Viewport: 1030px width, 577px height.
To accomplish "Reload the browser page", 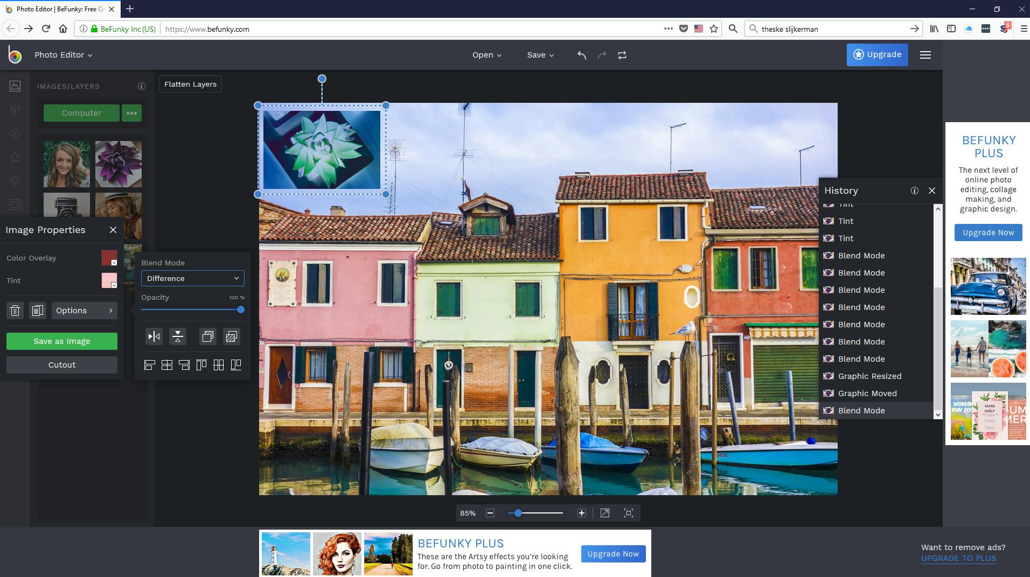I will click(46, 29).
